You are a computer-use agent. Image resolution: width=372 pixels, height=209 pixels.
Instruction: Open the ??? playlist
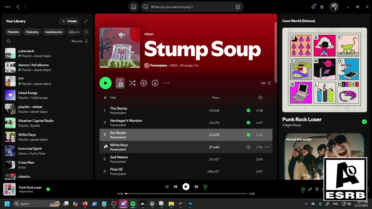pyautogui.click(x=47, y=81)
